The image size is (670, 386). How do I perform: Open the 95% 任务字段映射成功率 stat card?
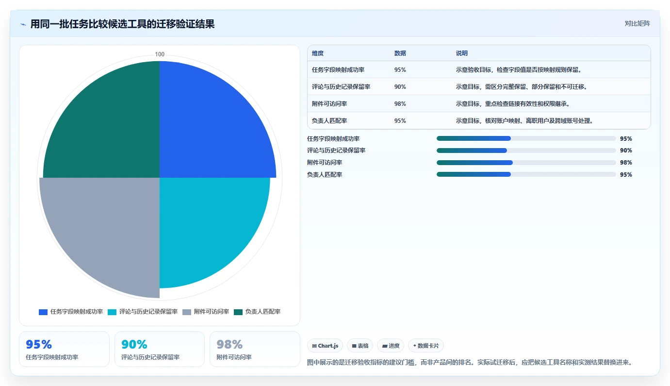[64, 349]
